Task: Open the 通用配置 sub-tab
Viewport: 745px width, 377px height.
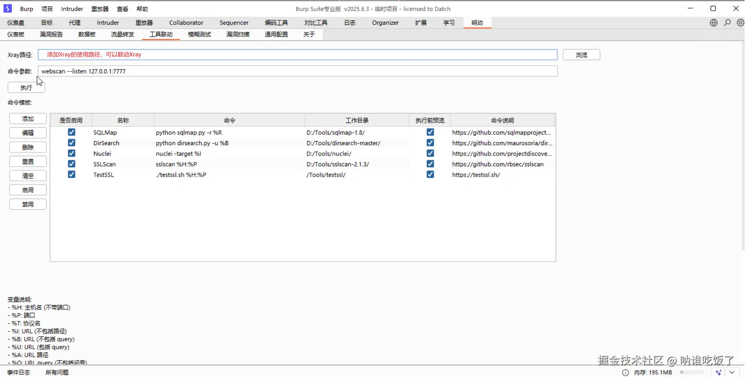Action: (x=277, y=34)
